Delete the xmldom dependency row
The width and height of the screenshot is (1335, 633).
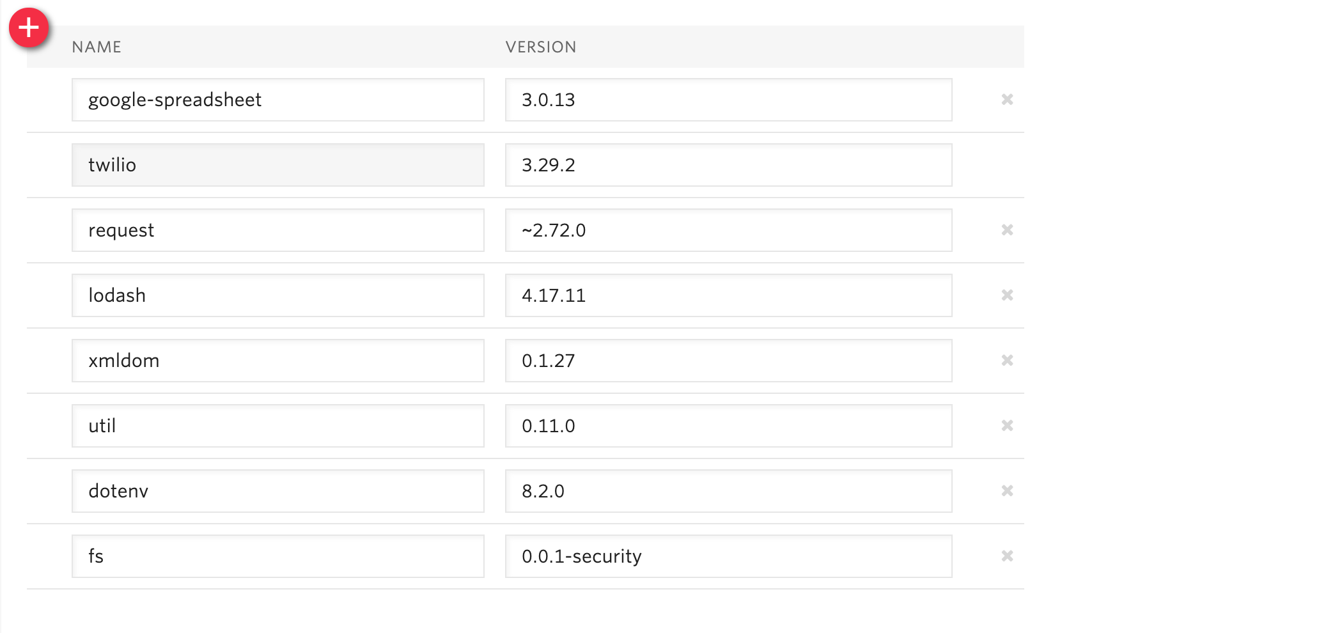(1007, 361)
